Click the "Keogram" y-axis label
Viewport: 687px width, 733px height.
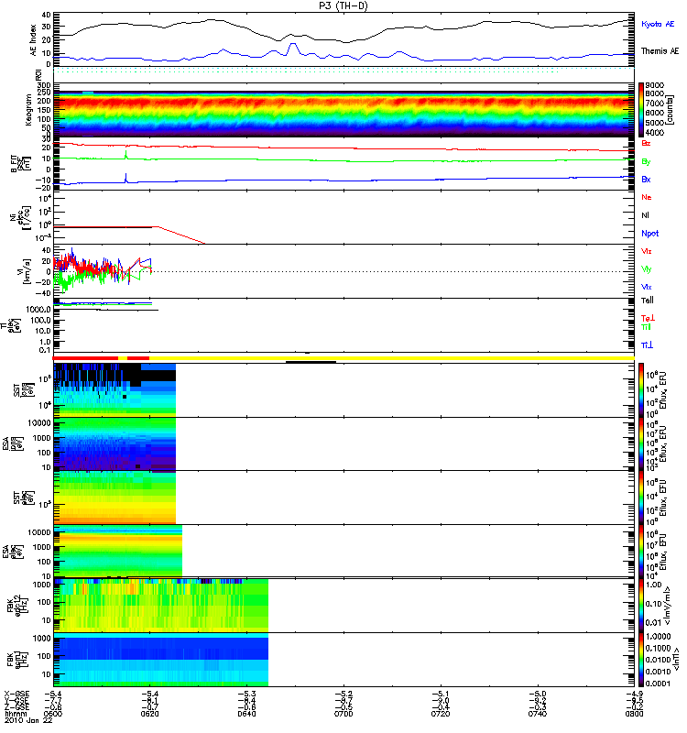(28, 109)
